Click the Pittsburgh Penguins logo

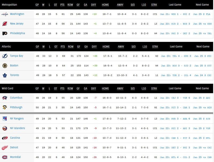(x=5, y=108)
